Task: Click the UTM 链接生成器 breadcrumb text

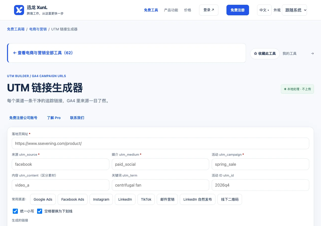Action: [x=64, y=29]
